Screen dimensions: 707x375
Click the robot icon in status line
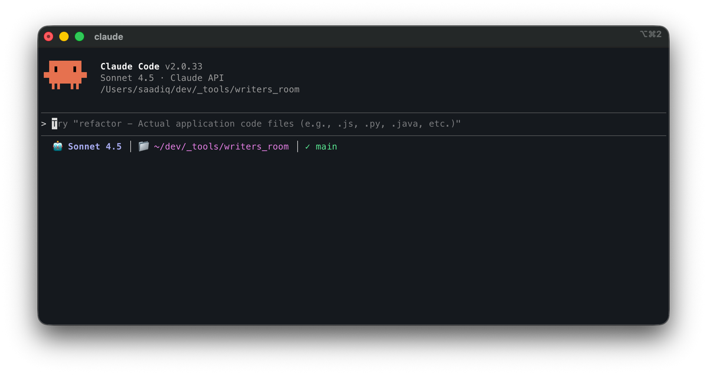(57, 146)
